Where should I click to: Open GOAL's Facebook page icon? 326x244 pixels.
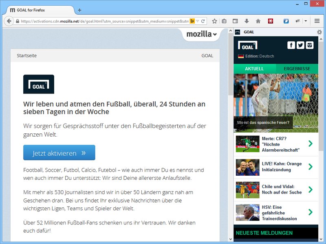[x=291, y=45]
